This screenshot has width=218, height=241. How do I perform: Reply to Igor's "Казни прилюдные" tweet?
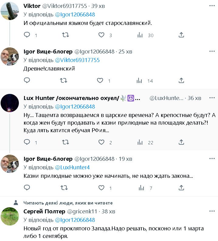tap(27, 188)
